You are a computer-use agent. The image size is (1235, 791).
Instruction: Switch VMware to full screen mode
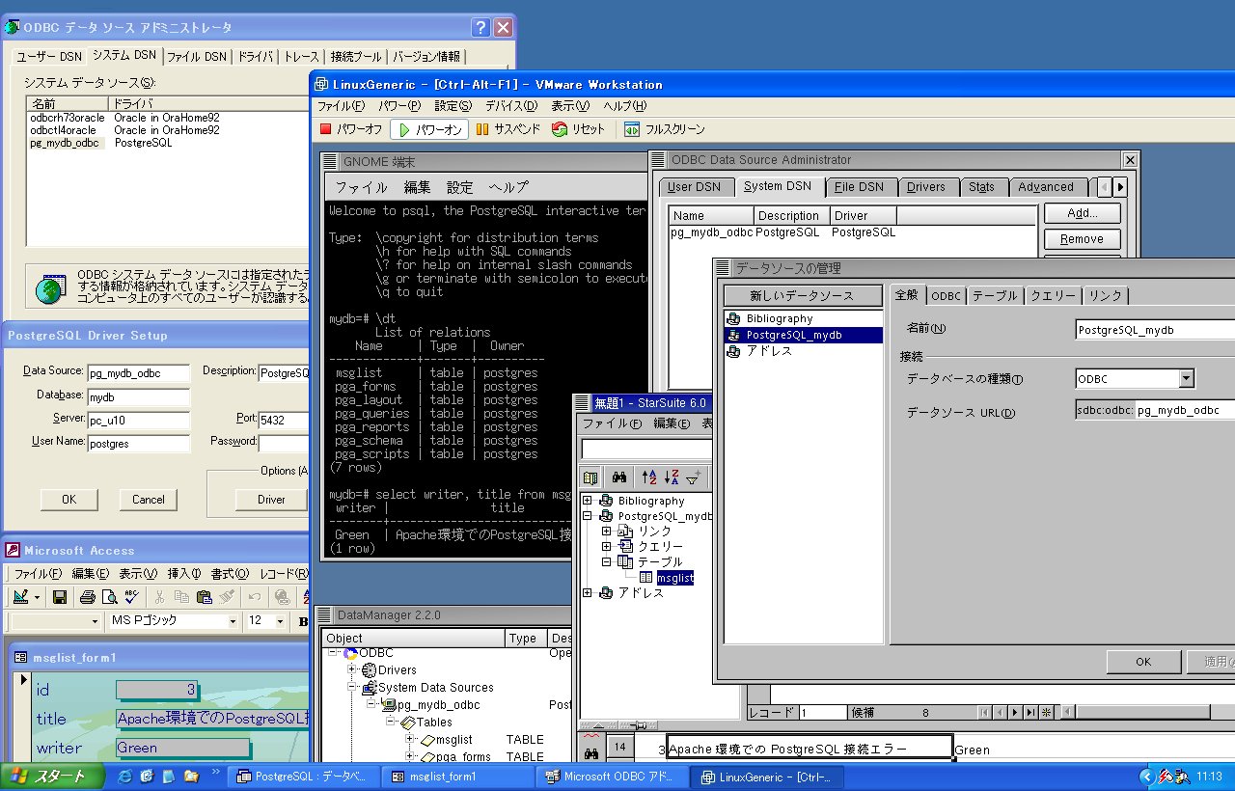[664, 129]
